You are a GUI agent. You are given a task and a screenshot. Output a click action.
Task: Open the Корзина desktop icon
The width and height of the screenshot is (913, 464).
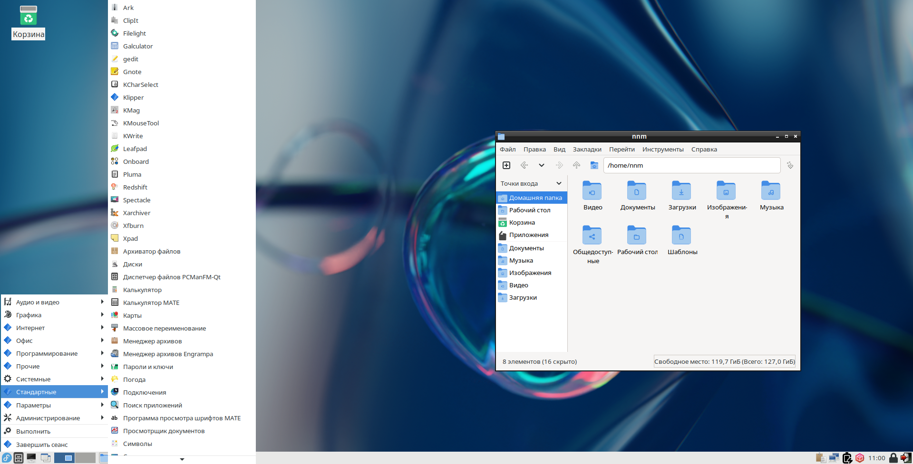(x=29, y=17)
